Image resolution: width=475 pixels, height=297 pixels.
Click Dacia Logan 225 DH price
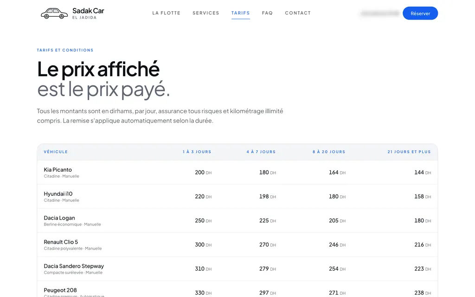coord(268,220)
